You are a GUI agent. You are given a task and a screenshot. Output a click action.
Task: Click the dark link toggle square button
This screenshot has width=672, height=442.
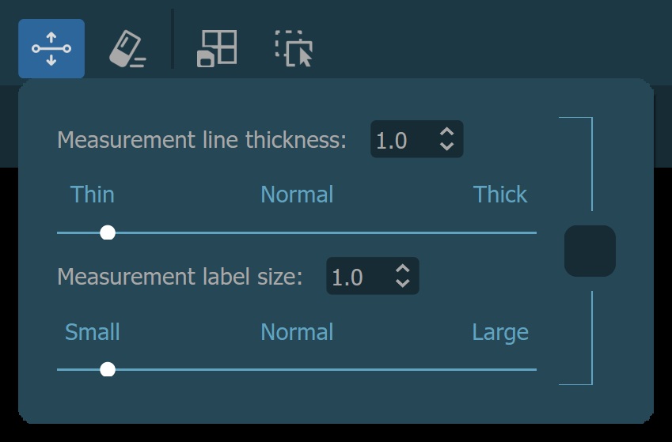[x=590, y=251]
